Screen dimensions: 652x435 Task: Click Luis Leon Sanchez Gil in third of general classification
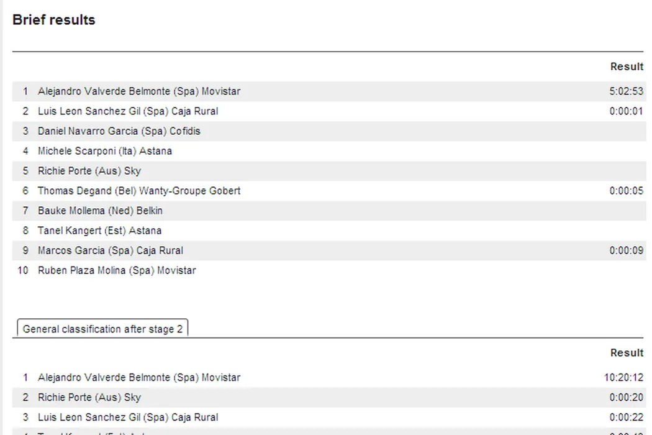pos(127,417)
